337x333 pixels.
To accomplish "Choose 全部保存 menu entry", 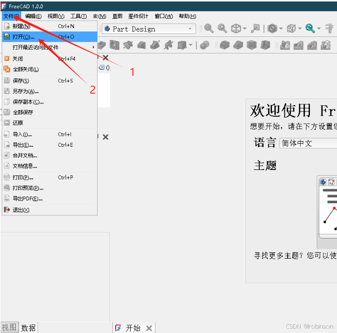I will pyautogui.click(x=49, y=112).
